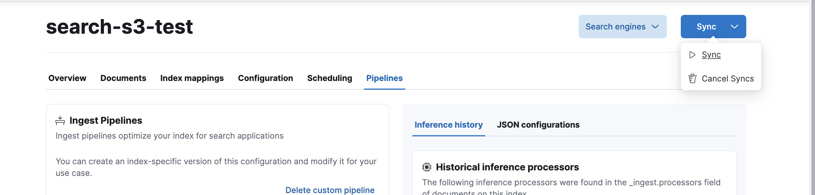815x195 pixels.
Task: Go to the Index mappings tab
Action: (x=192, y=78)
